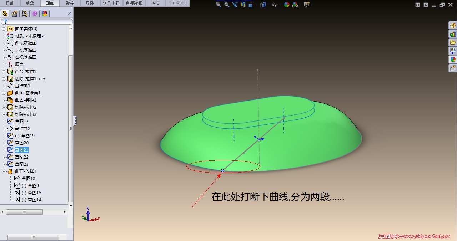
Task: Select 上视基准面 plane
Action: (26, 50)
